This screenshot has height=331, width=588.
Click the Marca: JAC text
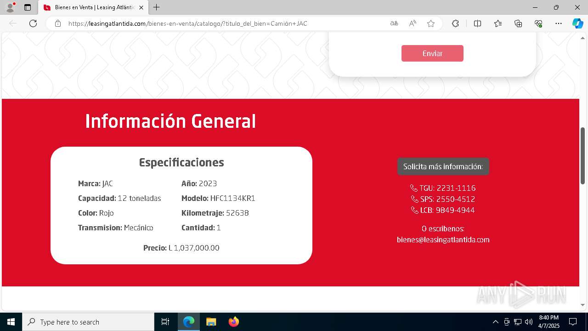click(96, 183)
